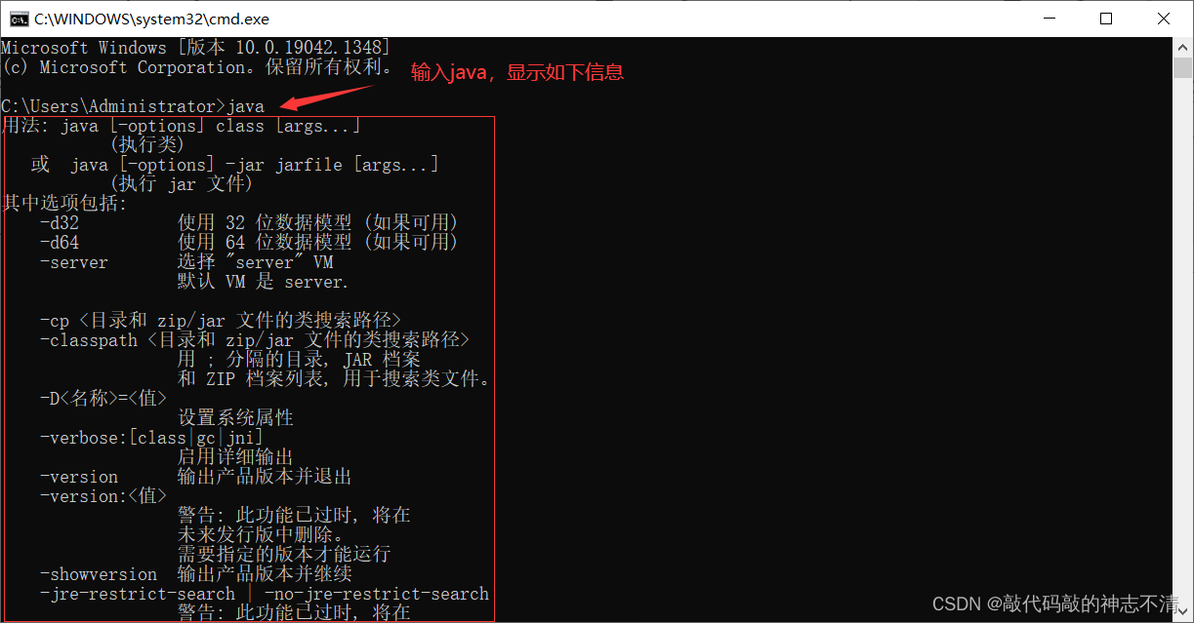Viewport: 1194px width, 623px height.
Task: Click the -version option line
Action: (x=195, y=477)
